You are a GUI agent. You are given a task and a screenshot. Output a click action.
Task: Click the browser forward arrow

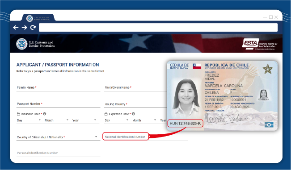coord(24,27)
